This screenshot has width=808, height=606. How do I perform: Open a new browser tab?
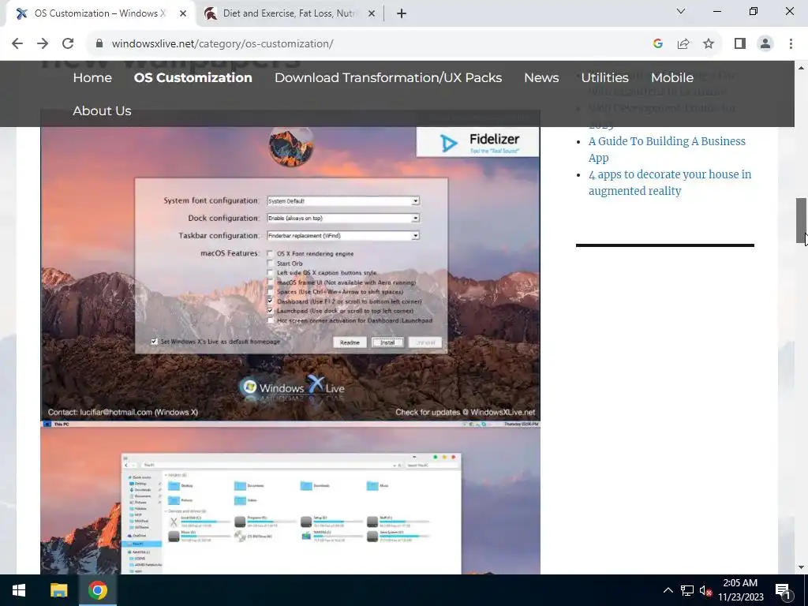402,14
